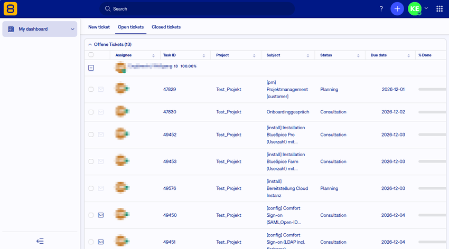Click progress bar for ticket 49450
The image size is (449, 249).
click(432, 215)
